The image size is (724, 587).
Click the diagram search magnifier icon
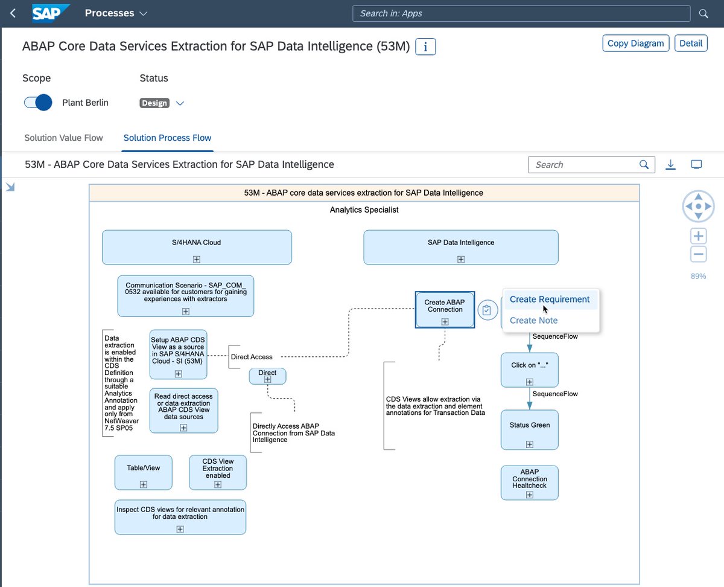tap(644, 164)
